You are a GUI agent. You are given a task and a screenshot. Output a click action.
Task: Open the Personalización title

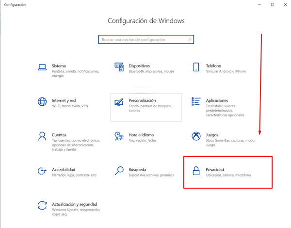coord(142,100)
